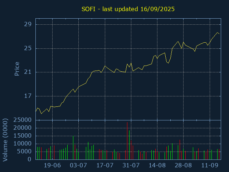Click date label 03-07

coord(78,166)
